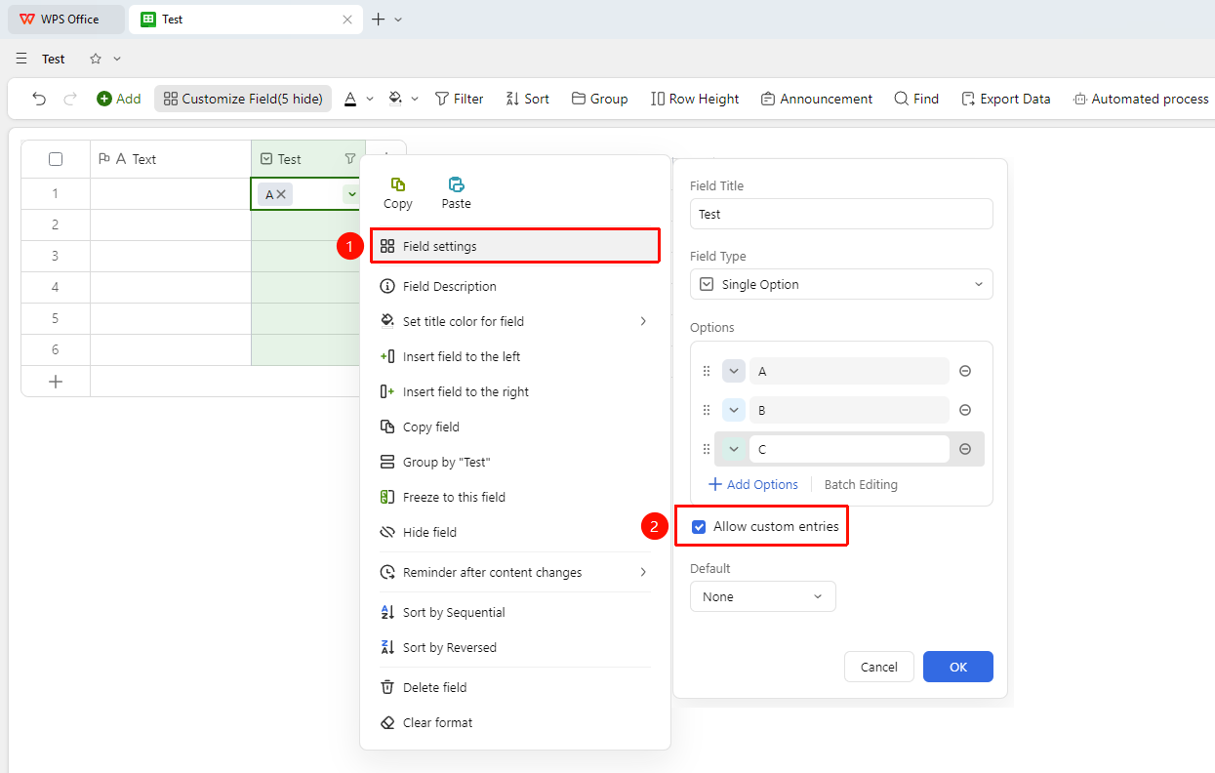Remove the A tag from row 1
The height and width of the screenshot is (773, 1215).
(x=281, y=194)
